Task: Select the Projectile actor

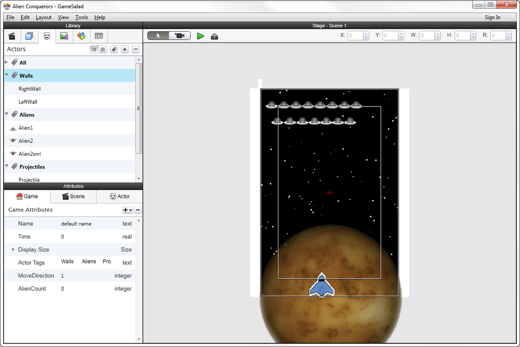Action: [70, 179]
